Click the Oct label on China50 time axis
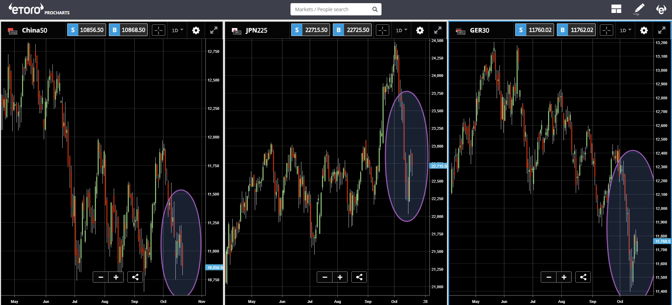 (x=163, y=302)
